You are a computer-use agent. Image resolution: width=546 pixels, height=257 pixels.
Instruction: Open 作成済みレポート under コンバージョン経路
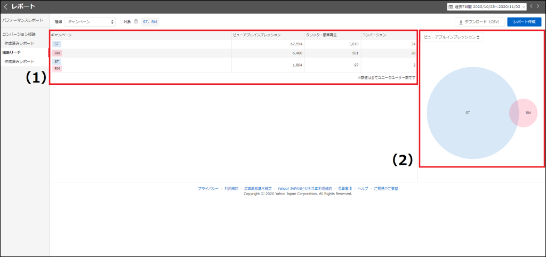click(x=20, y=43)
